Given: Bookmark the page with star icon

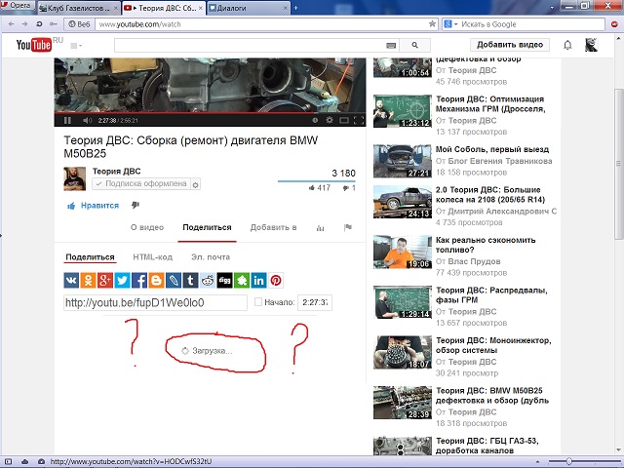Looking at the screenshot, I should click(432, 23).
